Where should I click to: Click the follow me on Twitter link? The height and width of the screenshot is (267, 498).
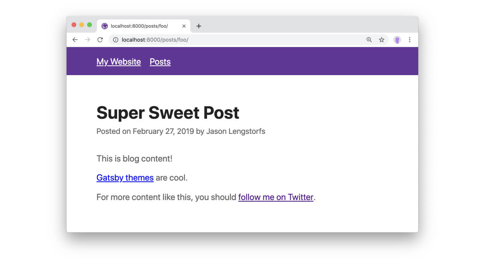point(276,197)
